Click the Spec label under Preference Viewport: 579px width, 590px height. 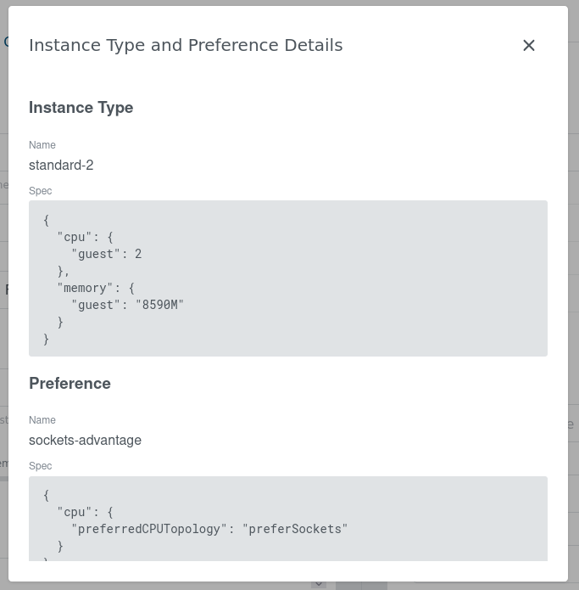pos(41,466)
